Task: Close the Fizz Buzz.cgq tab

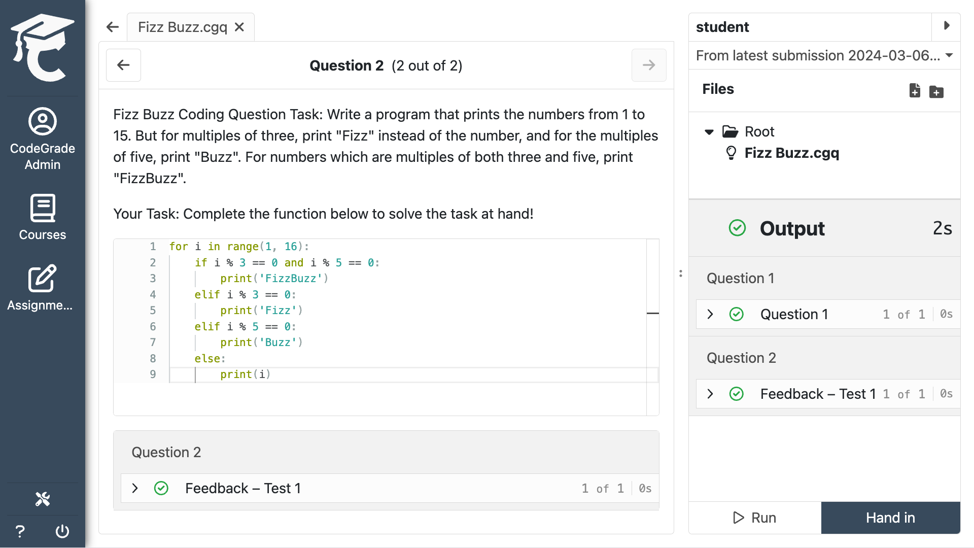Action: coord(239,27)
